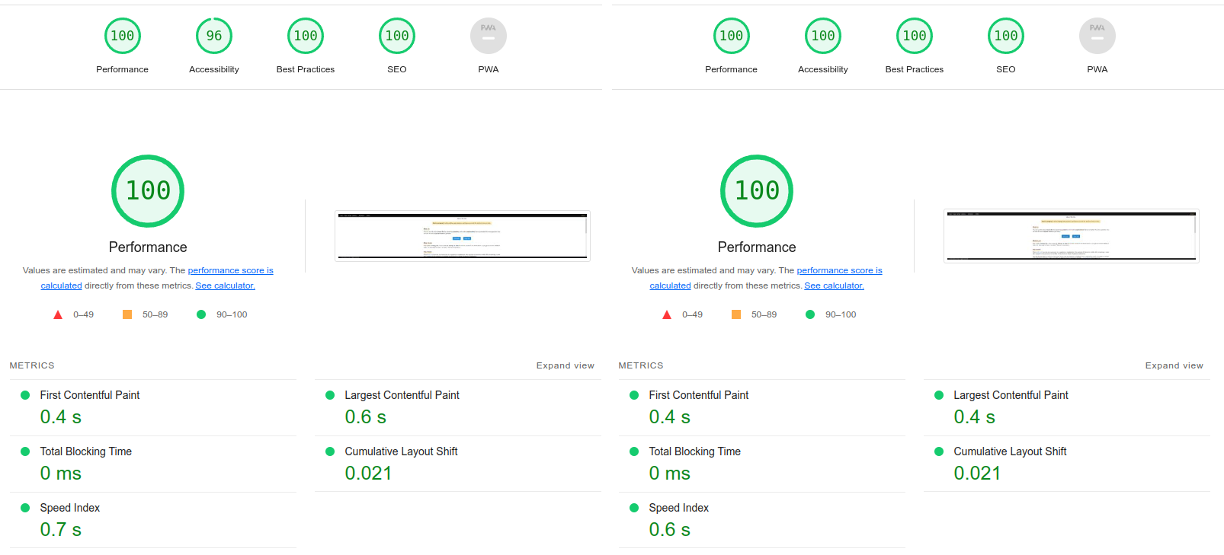1224x555 pixels.
Task: Expand Largest Contentful Paint metric showing 0.6 s
Action: [402, 395]
